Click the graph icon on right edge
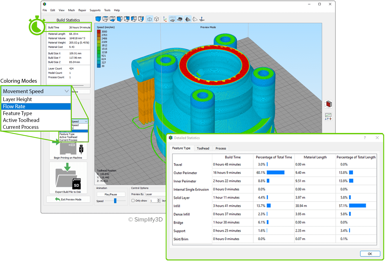Screen dimensions: 385x261 329,116
